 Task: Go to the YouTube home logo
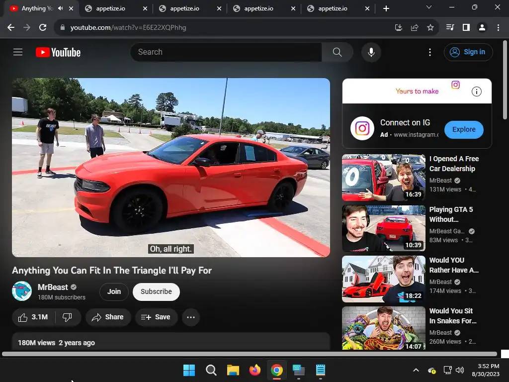pyautogui.click(x=58, y=52)
